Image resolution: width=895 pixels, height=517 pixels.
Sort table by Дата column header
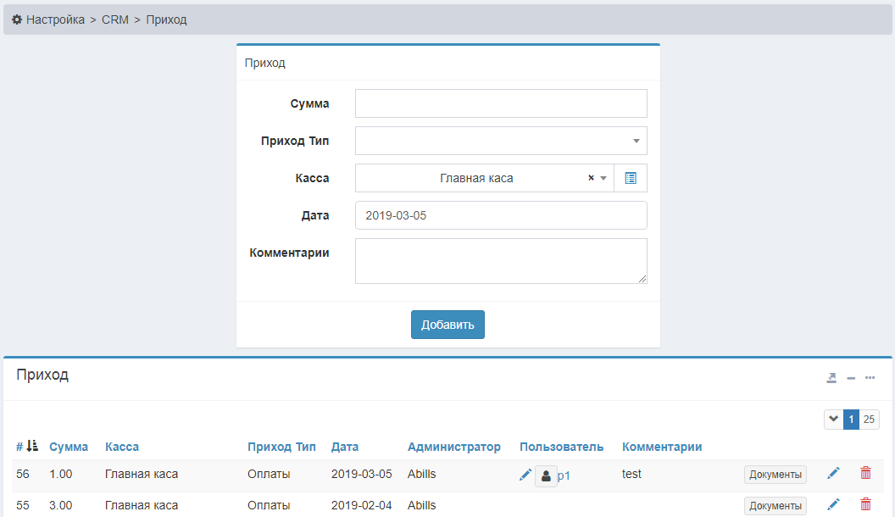click(x=345, y=447)
